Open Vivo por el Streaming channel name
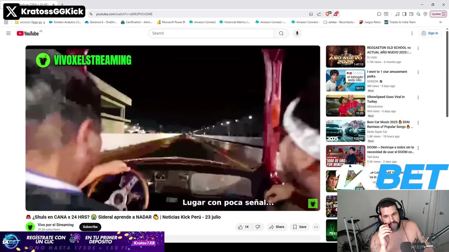The width and height of the screenshot is (449, 252). coord(55,225)
